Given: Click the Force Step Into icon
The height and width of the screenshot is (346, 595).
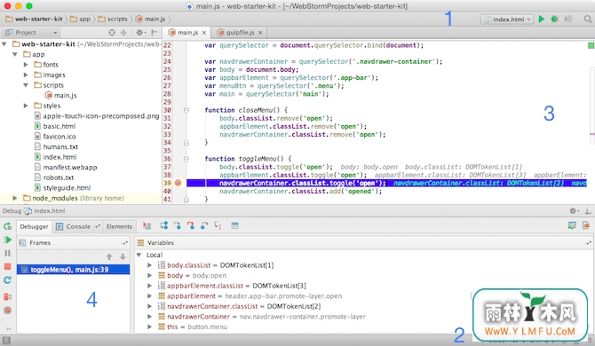Looking at the screenshot, I should [x=191, y=226].
